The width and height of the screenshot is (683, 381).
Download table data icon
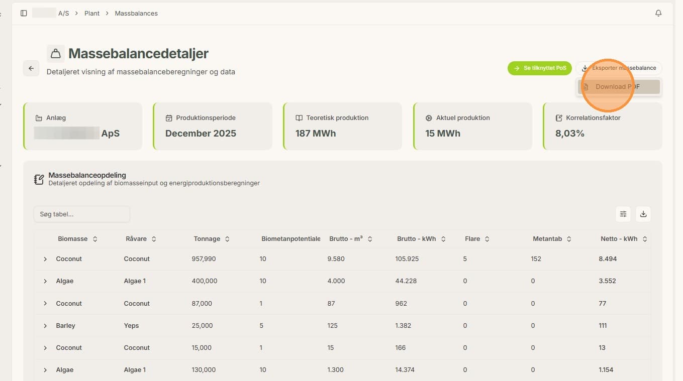643,214
